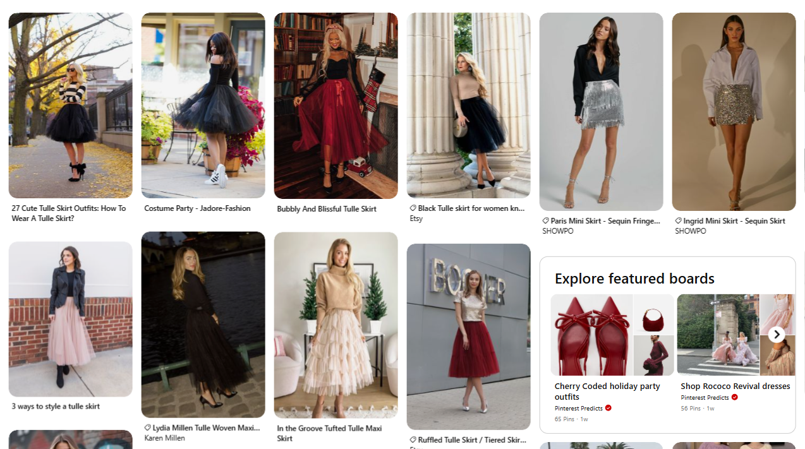Open the Shop Rococo Revival dresses board

pos(735,386)
